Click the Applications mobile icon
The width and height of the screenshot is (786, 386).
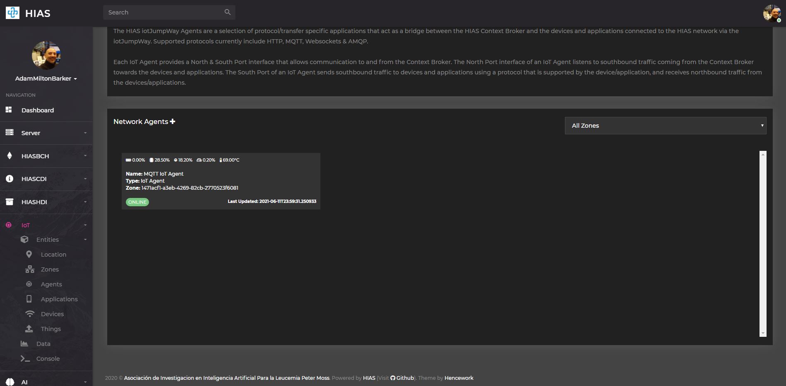(29, 299)
